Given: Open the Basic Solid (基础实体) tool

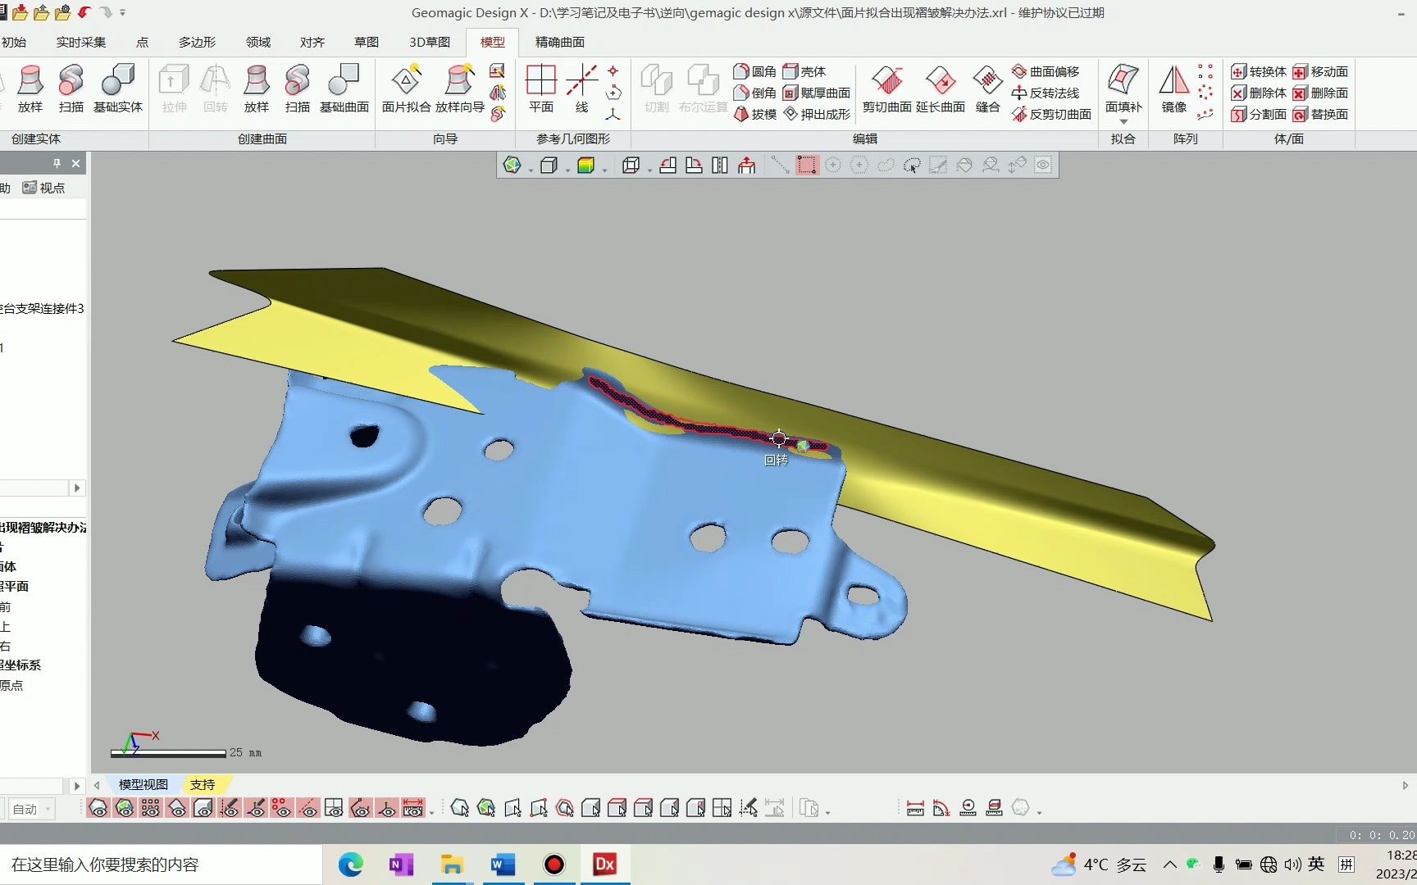Looking at the screenshot, I should coord(118,88).
